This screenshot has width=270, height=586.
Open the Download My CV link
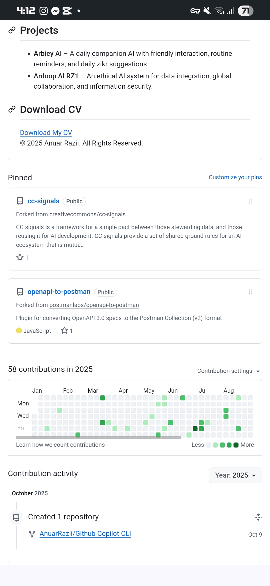[x=46, y=132]
